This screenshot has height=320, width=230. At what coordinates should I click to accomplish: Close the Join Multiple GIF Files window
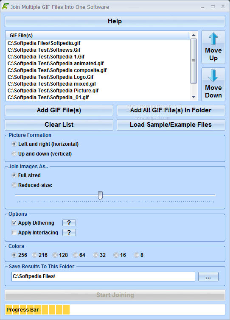[223, 6]
